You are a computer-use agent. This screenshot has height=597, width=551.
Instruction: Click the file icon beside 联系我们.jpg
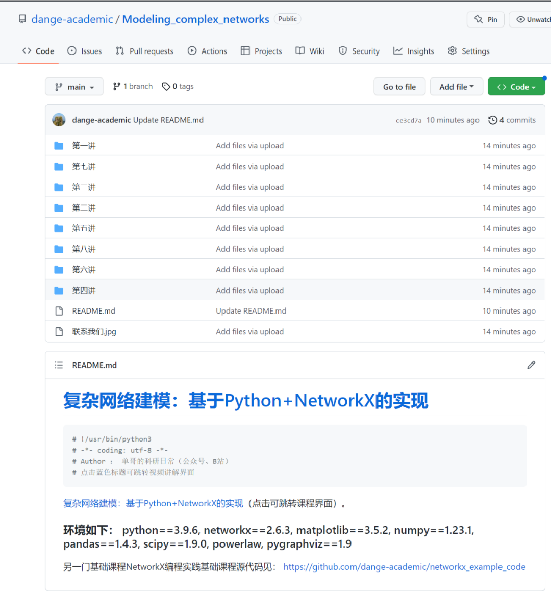point(59,331)
